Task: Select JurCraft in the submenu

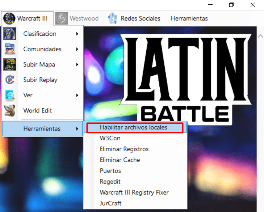Action: [135, 203]
